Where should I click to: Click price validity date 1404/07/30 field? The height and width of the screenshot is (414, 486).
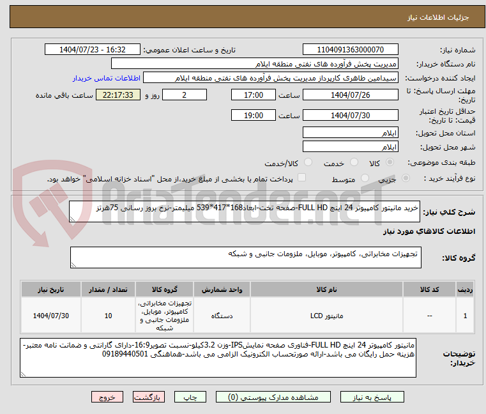coord(350,116)
